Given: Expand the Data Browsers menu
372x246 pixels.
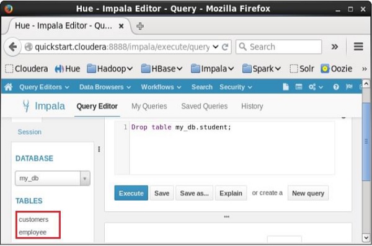Looking at the screenshot, I should (x=105, y=87).
